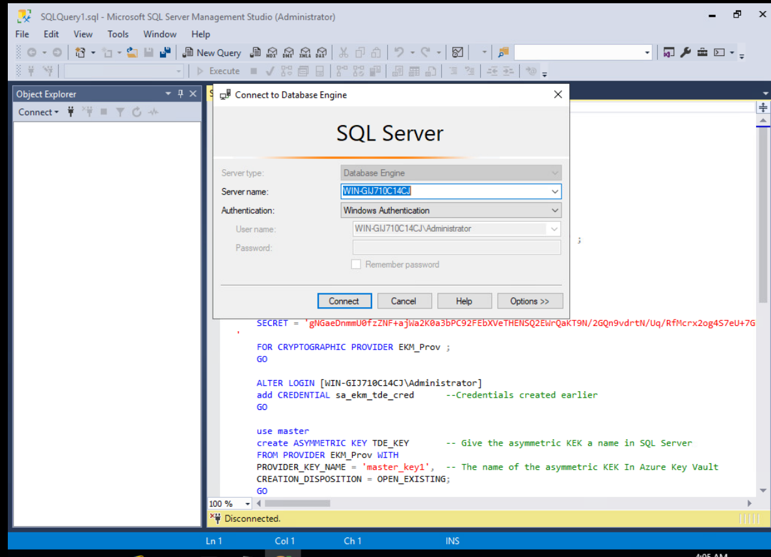
Task: Click the Navigate Backward arrow icon
Action: [x=32, y=53]
